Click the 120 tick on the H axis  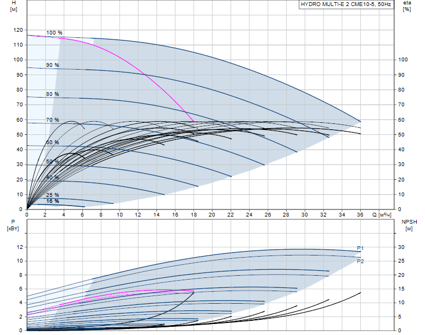click(x=18, y=30)
